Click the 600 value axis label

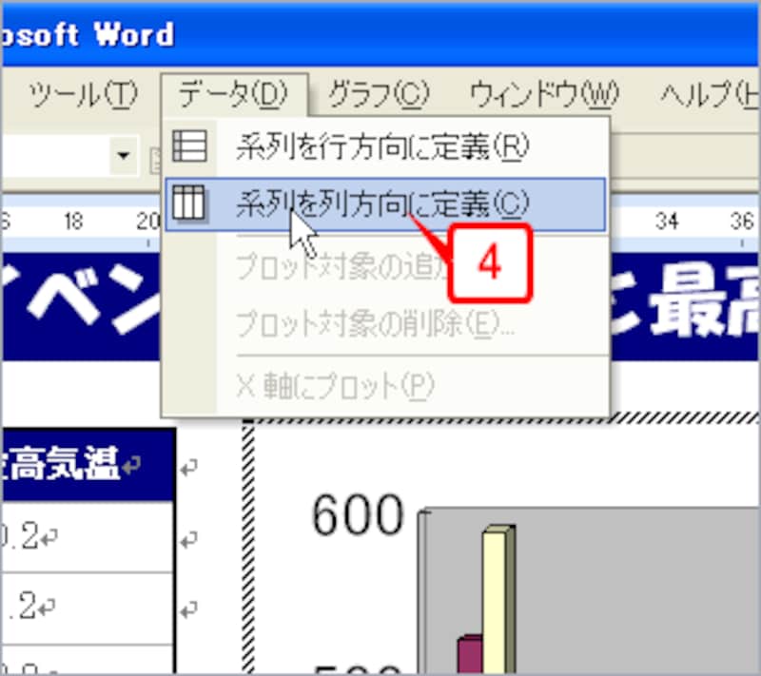(x=360, y=515)
